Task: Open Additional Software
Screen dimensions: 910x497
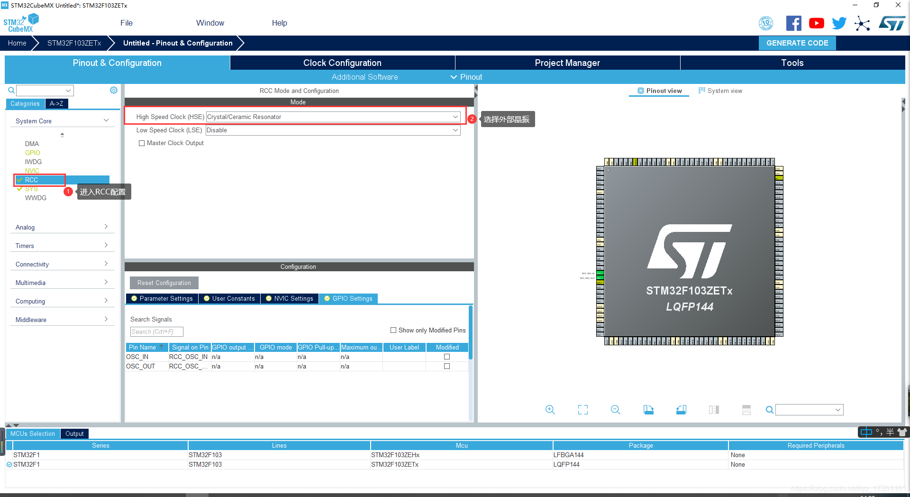Action: (364, 77)
